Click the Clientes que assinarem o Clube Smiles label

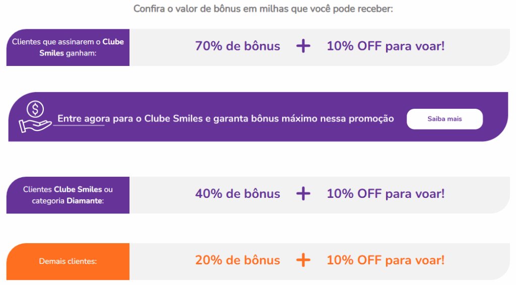(x=68, y=47)
